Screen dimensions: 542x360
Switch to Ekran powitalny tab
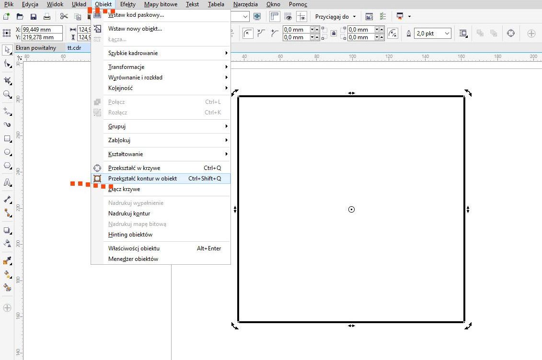tap(36, 48)
